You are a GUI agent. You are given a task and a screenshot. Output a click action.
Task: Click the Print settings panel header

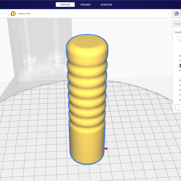[x=177, y=24]
